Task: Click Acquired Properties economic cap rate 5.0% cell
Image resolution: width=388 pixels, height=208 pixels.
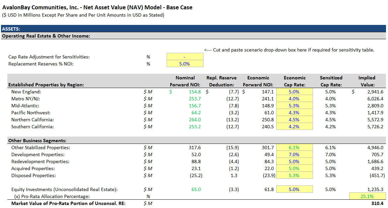Action: pyautogui.click(x=294, y=168)
